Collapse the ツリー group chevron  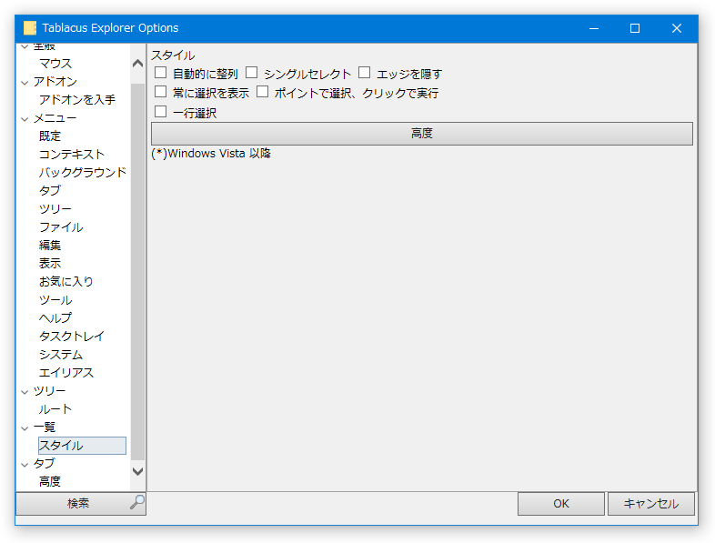point(25,392)
